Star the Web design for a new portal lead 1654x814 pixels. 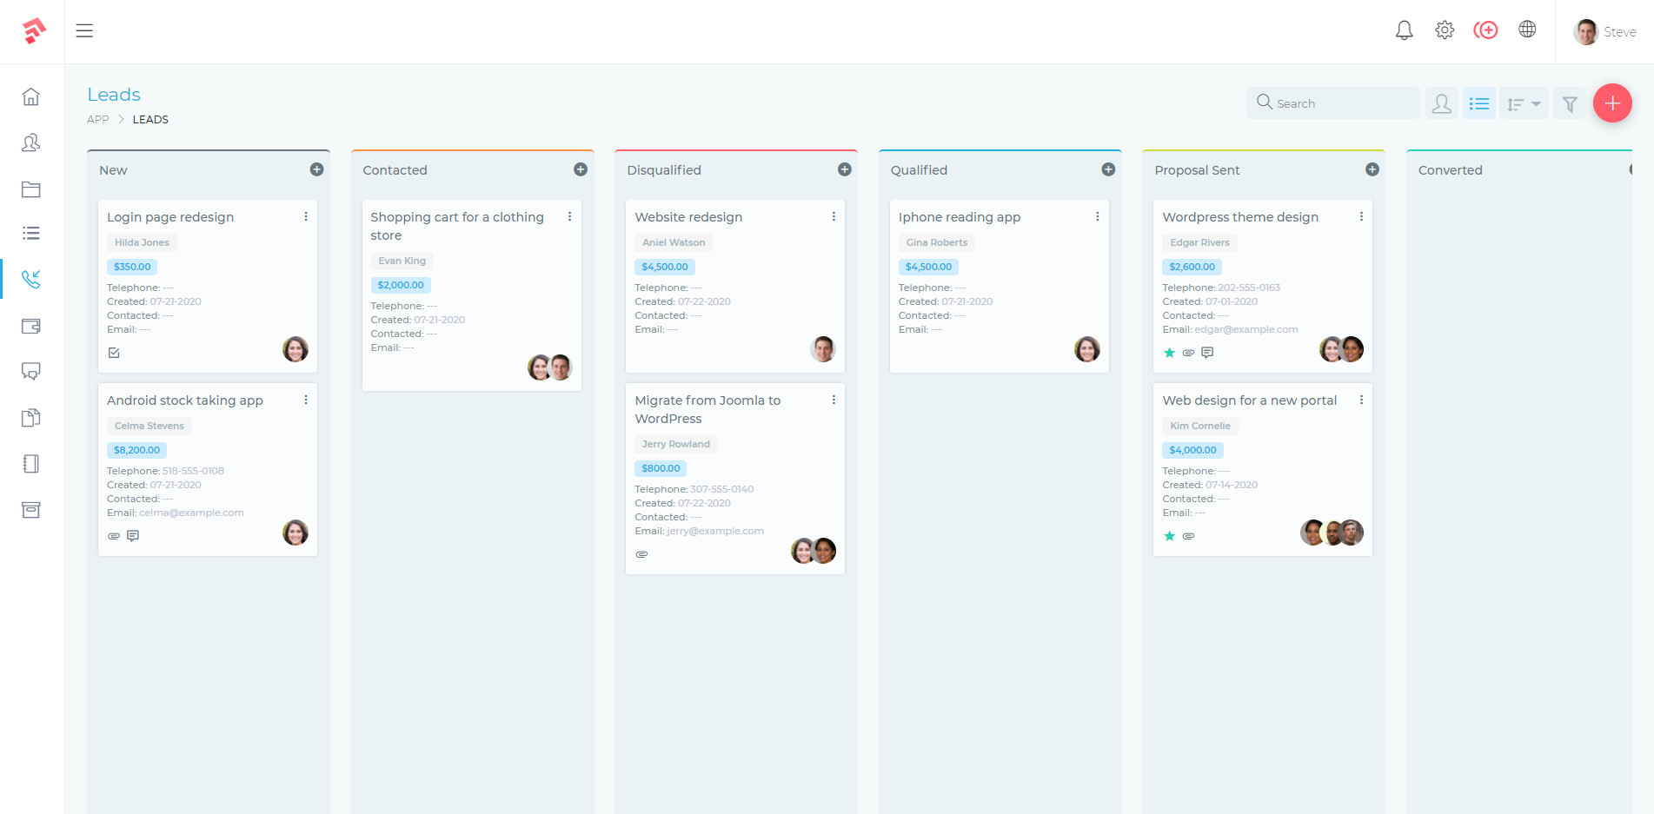click(x=1169, y=536)
